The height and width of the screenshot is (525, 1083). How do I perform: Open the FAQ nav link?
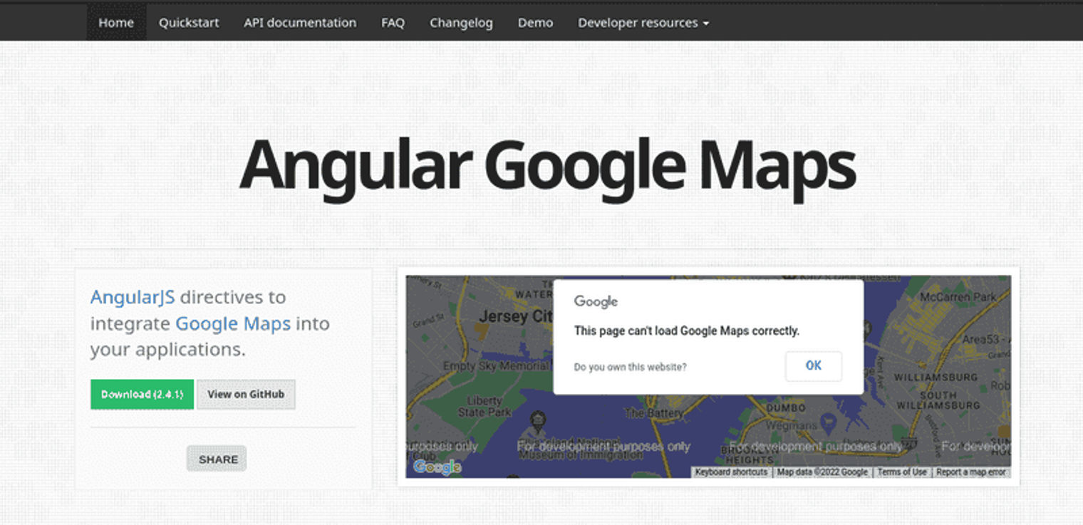click(x=393, y=22)
